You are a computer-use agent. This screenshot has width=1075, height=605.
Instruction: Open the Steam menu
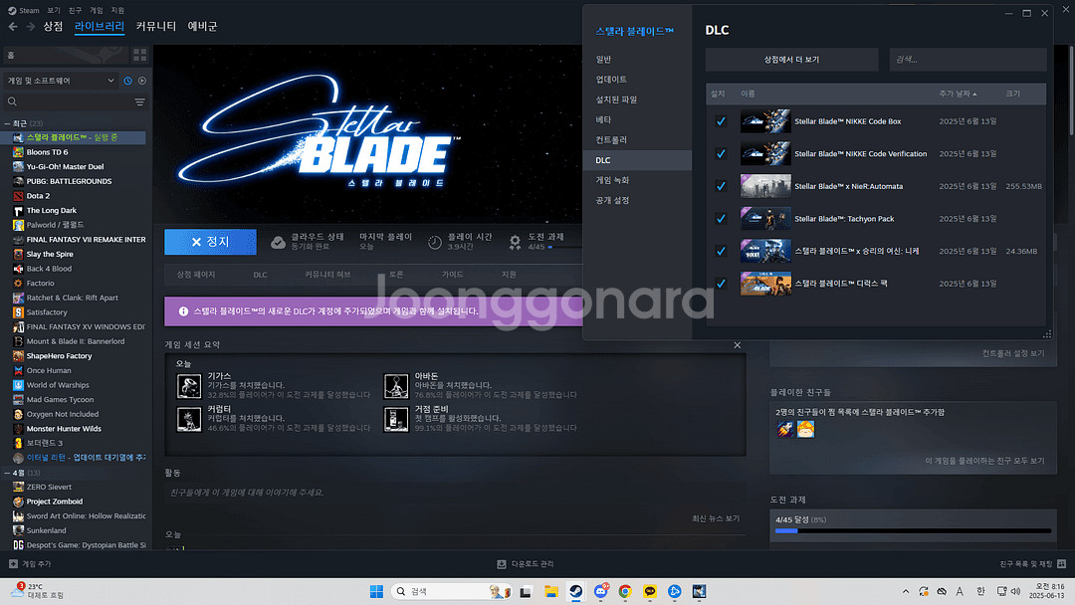point(24,10)
